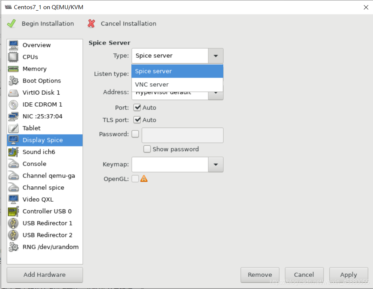Open Channel spice in hardware list
This screenshot has width=373, height=289.
(x=45, y=187)
